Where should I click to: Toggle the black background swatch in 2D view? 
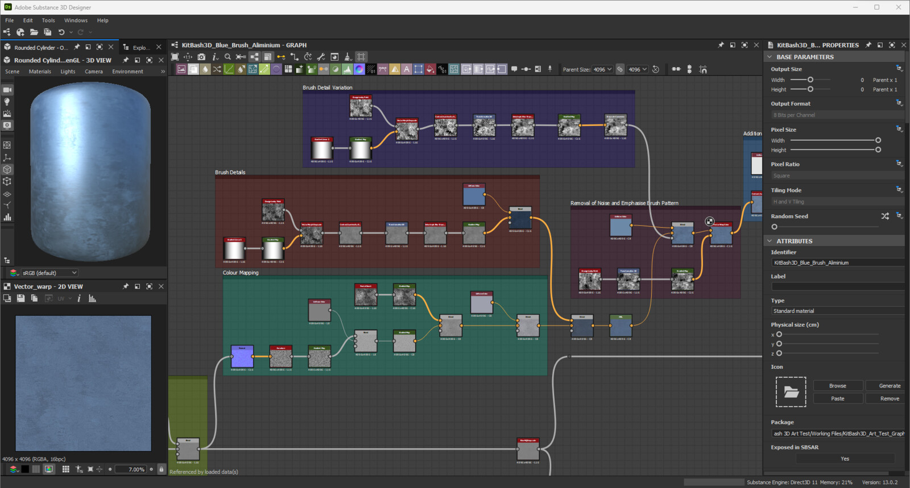pyautogui.click(x=25, y=469)
